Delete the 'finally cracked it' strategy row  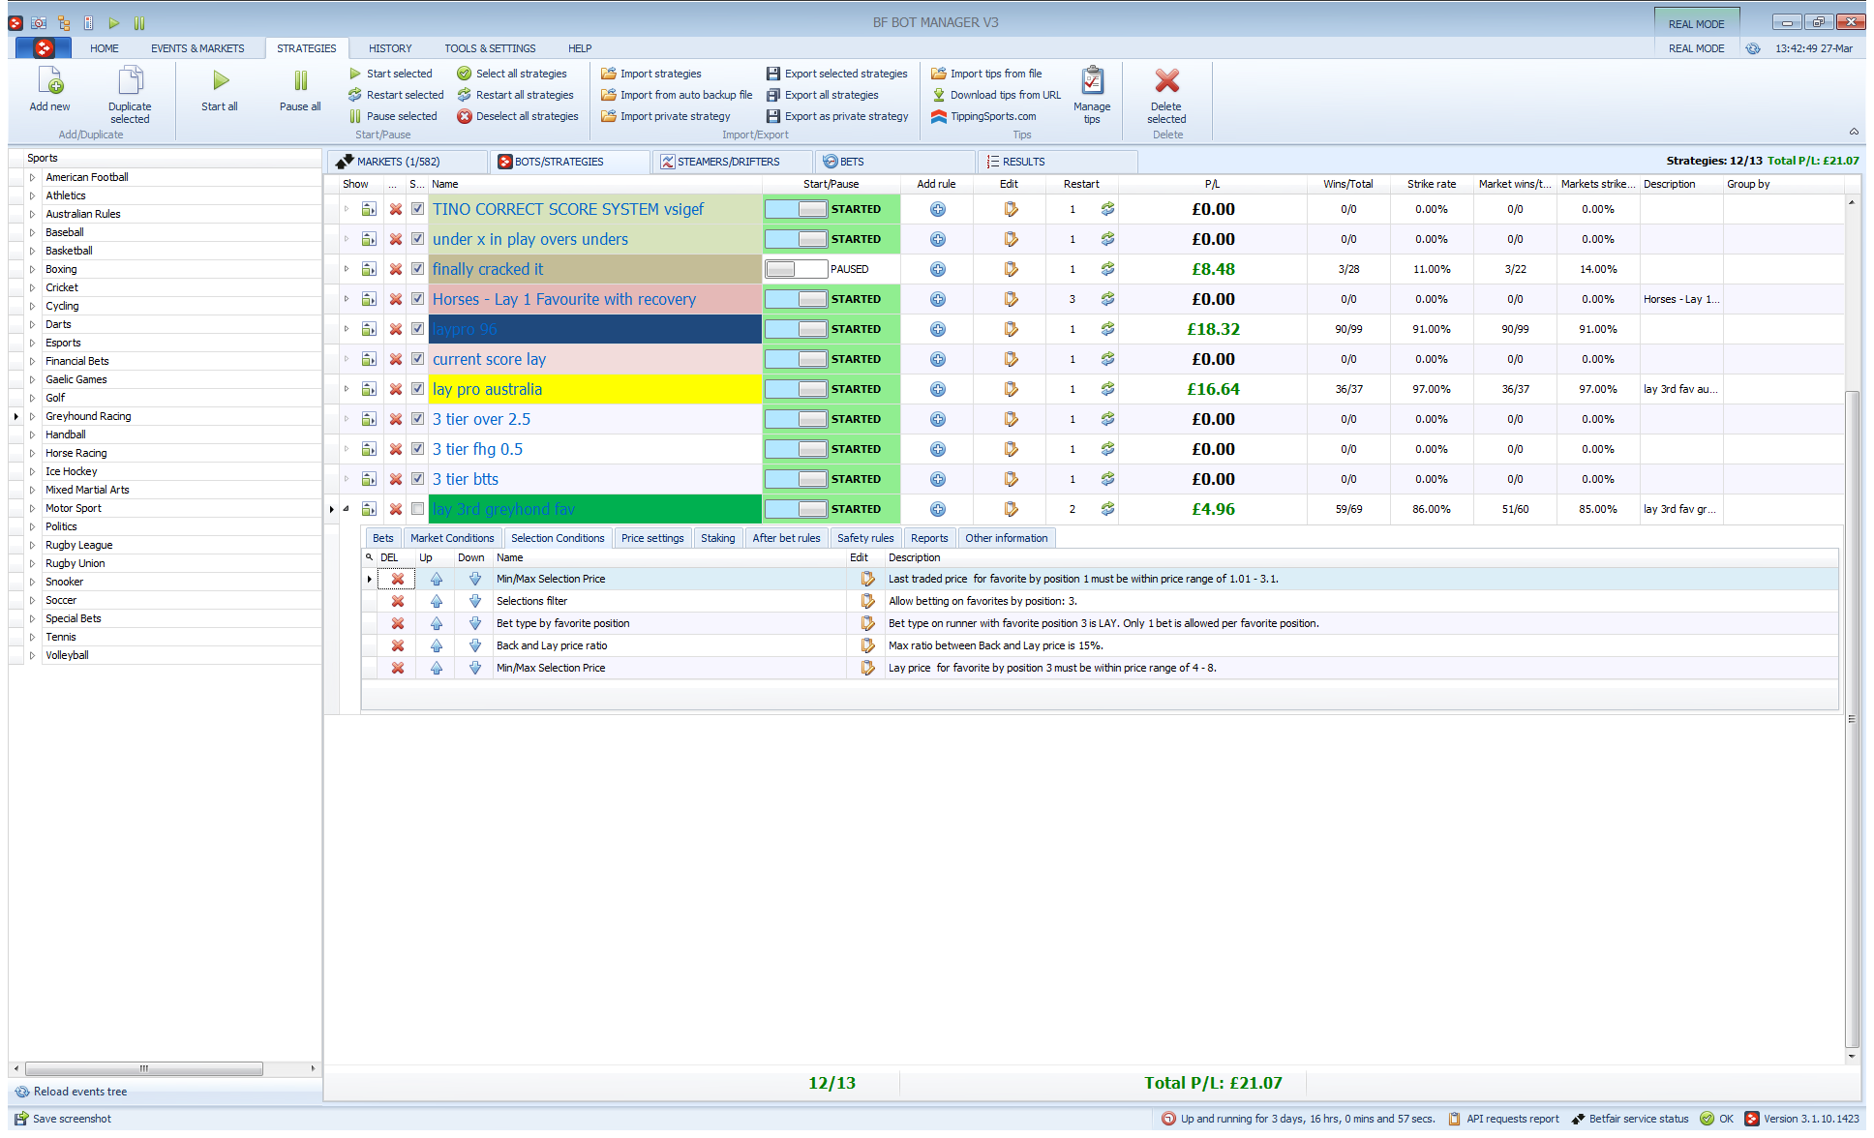396,269
